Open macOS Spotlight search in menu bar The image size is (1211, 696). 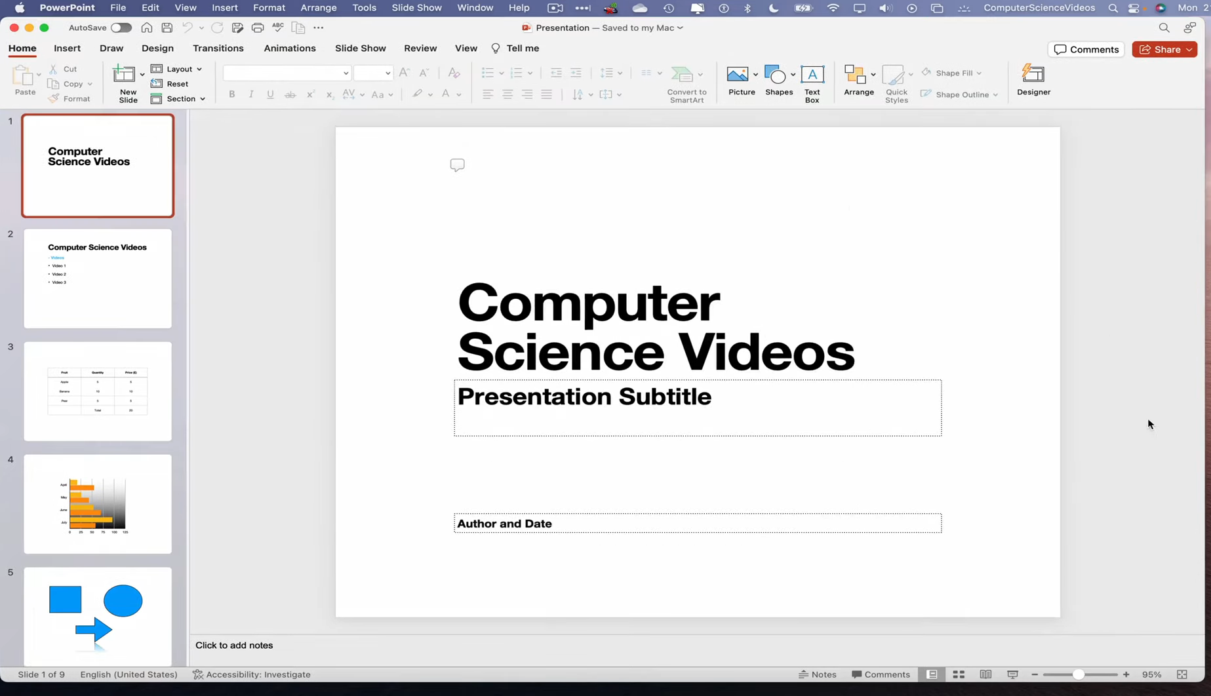(x=1113, y=8)
